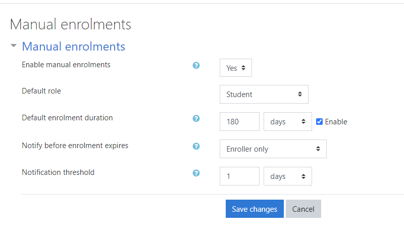Open help for Default enrolment duration
The width and height of the screenshot is (404, 232).
click(x=196, y=118)
